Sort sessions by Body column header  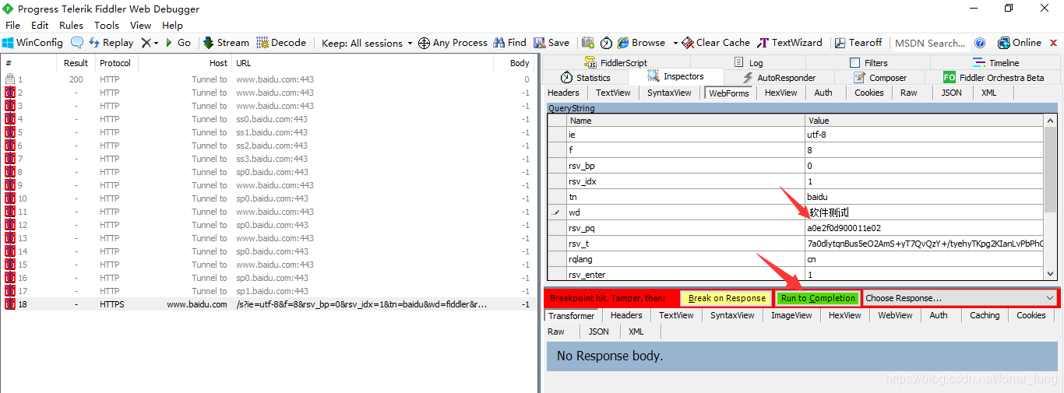coord(515,63)
